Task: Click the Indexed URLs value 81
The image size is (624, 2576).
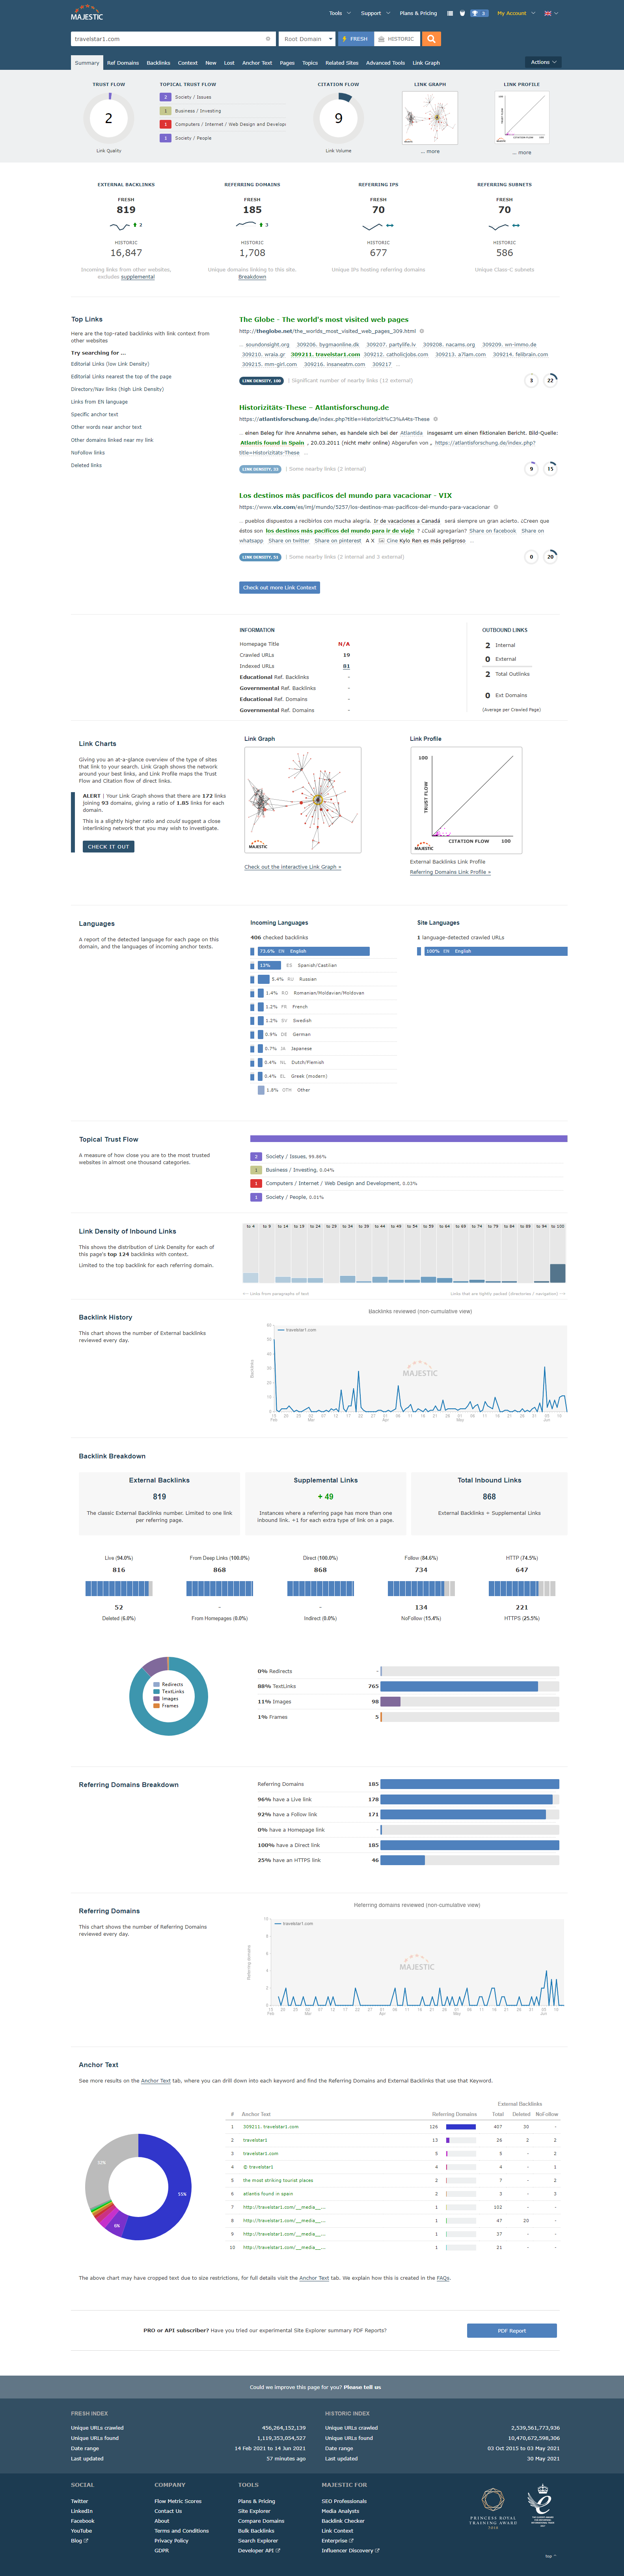Action: (346, 666)
